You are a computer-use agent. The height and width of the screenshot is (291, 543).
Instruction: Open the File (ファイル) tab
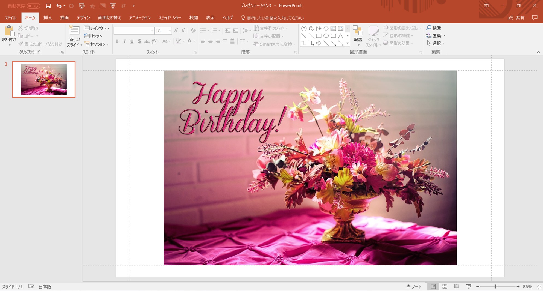pos(10,18)
